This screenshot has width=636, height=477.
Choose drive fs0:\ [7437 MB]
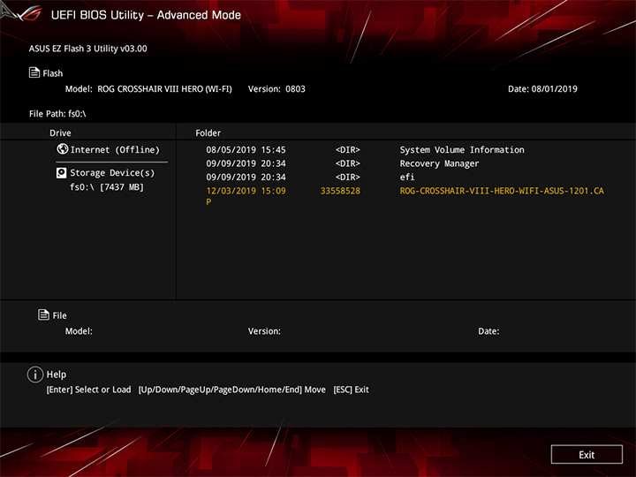107,187
